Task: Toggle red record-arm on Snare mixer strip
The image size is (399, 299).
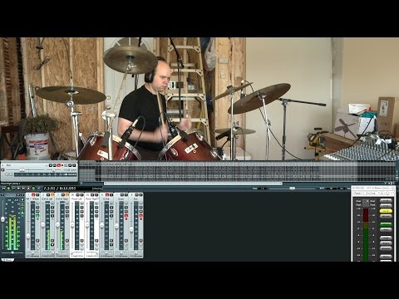Action: point(126,215)
